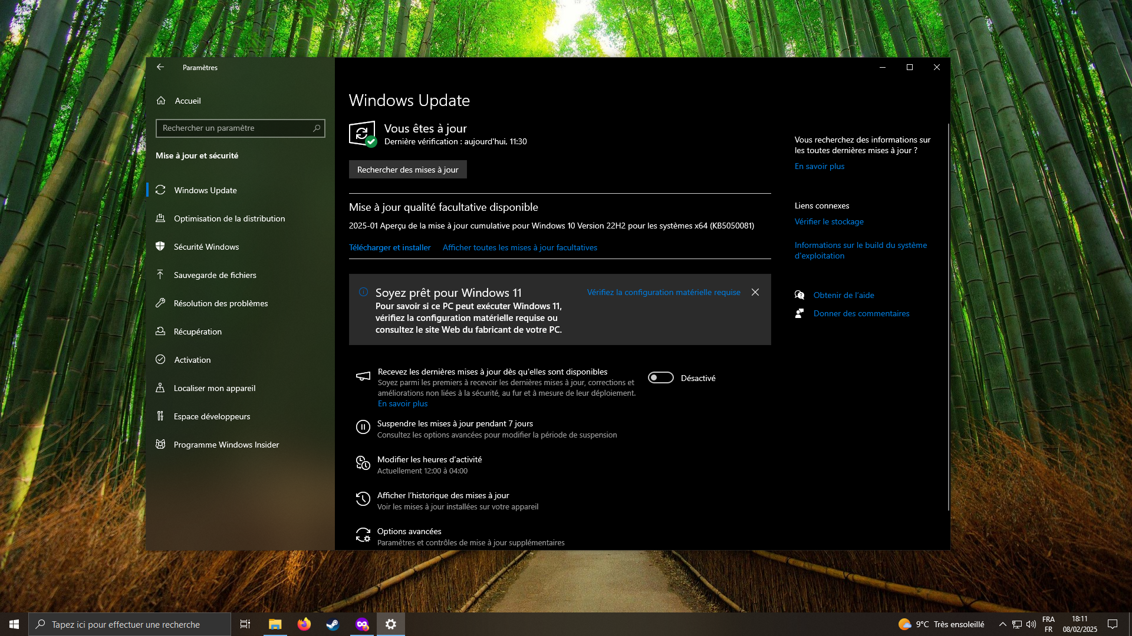
Task: Open Sauvegarde de fichiers icon
Action: [160, 274]
